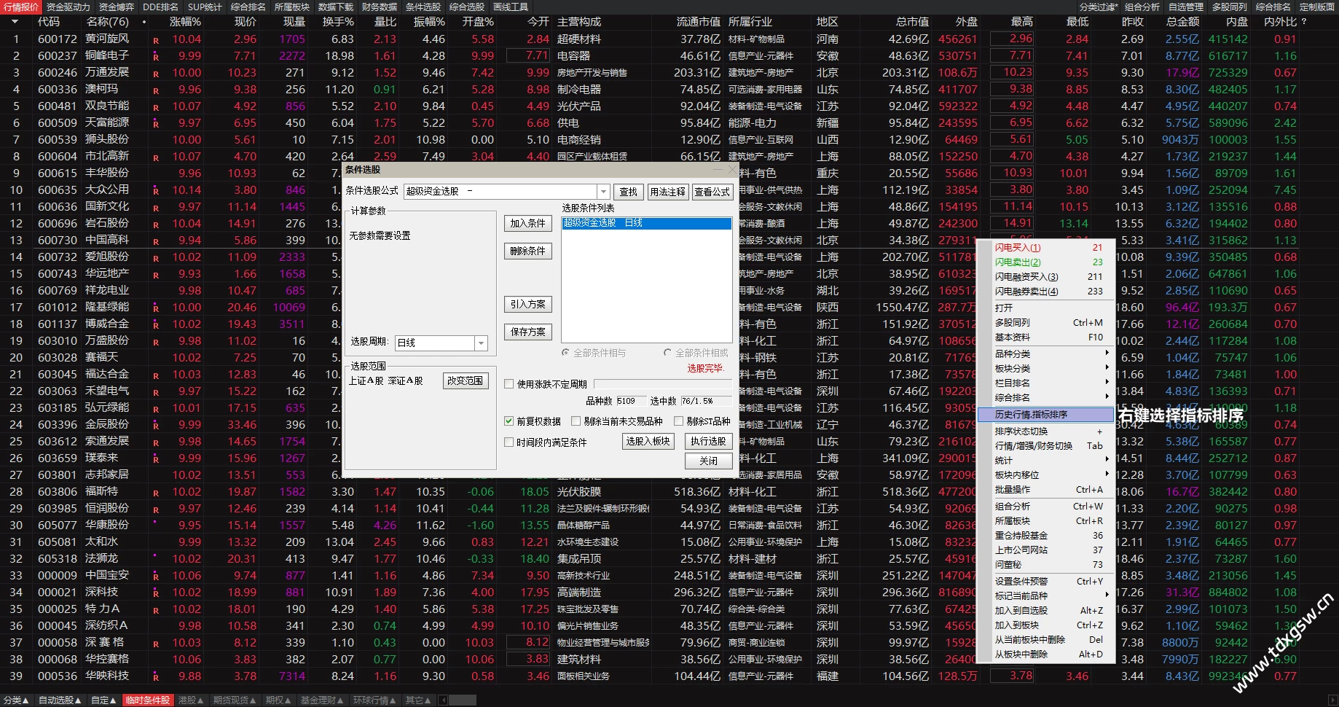The width and height of the screenshot is (1339, 707).
Task: Expand the 自动选股 bottom tab menu
Action: click(x=60, y=700)
